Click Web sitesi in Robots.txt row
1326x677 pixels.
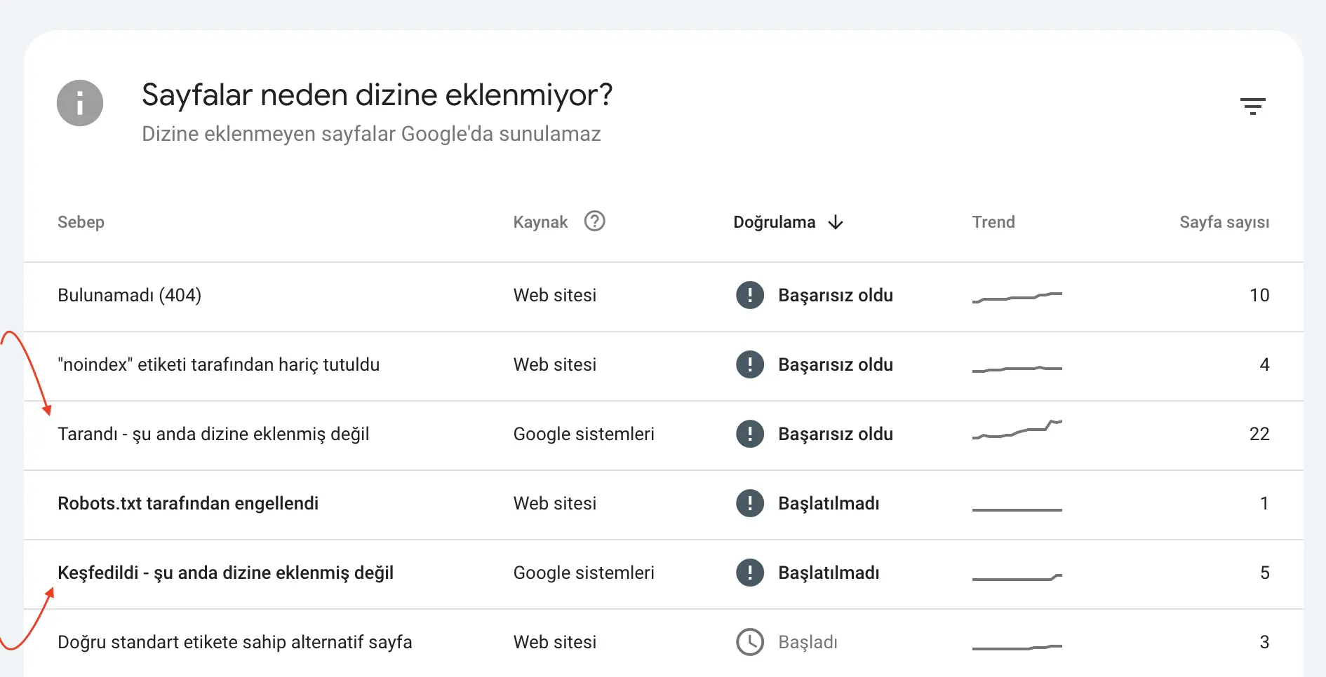click(555, 503)
